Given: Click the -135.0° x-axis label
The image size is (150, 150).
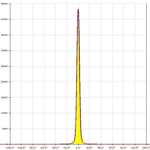Looking at the screenshot, I should pos(10,148).
